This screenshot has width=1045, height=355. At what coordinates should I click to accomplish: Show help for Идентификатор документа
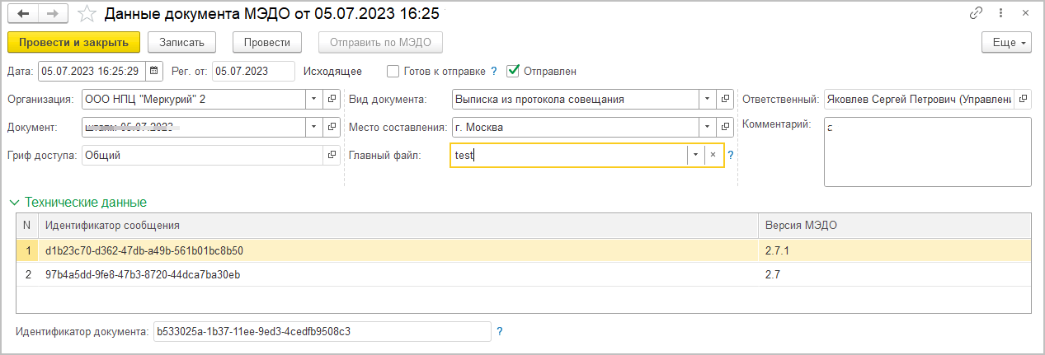pos(500,332)
